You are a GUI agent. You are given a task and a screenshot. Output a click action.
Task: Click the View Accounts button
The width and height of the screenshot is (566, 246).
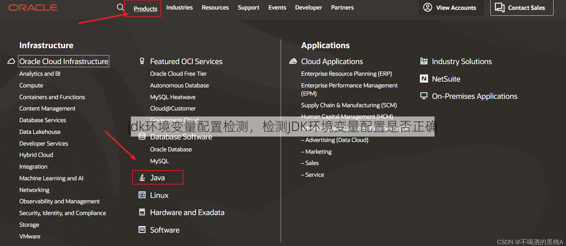point(451,8)
